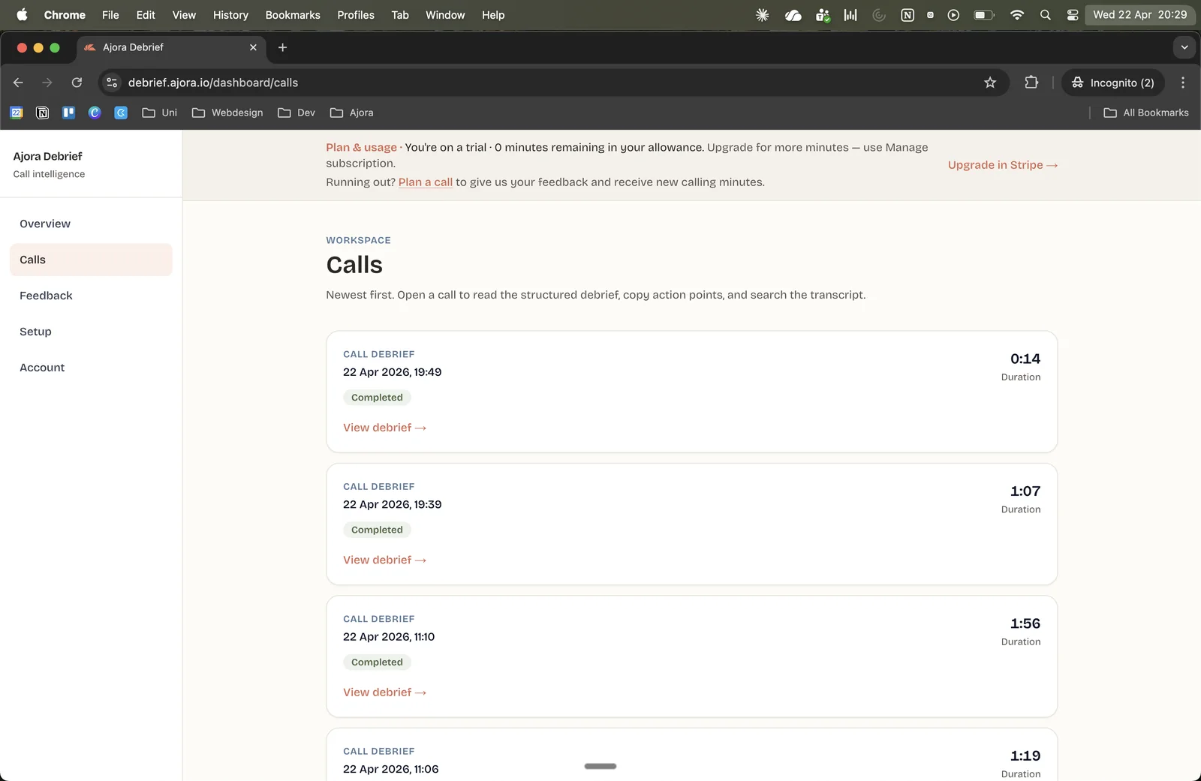Screen dimensions: 1201x781
Task: Open a new tab with plus icon
Action: 282,47
